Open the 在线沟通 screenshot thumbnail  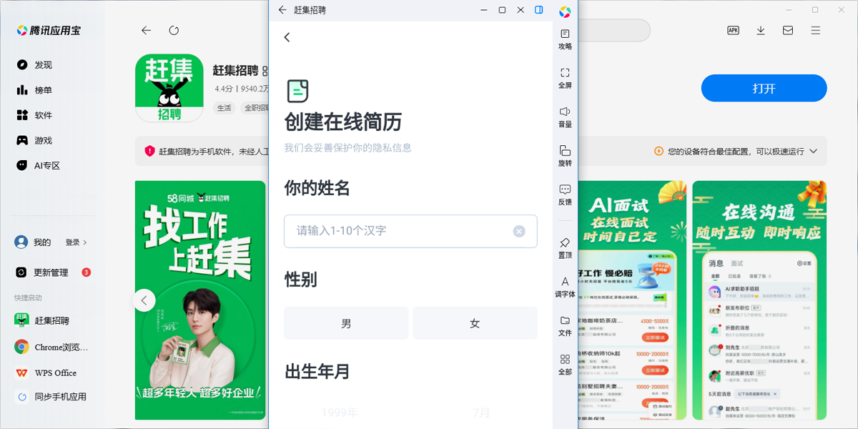[759, 300]
